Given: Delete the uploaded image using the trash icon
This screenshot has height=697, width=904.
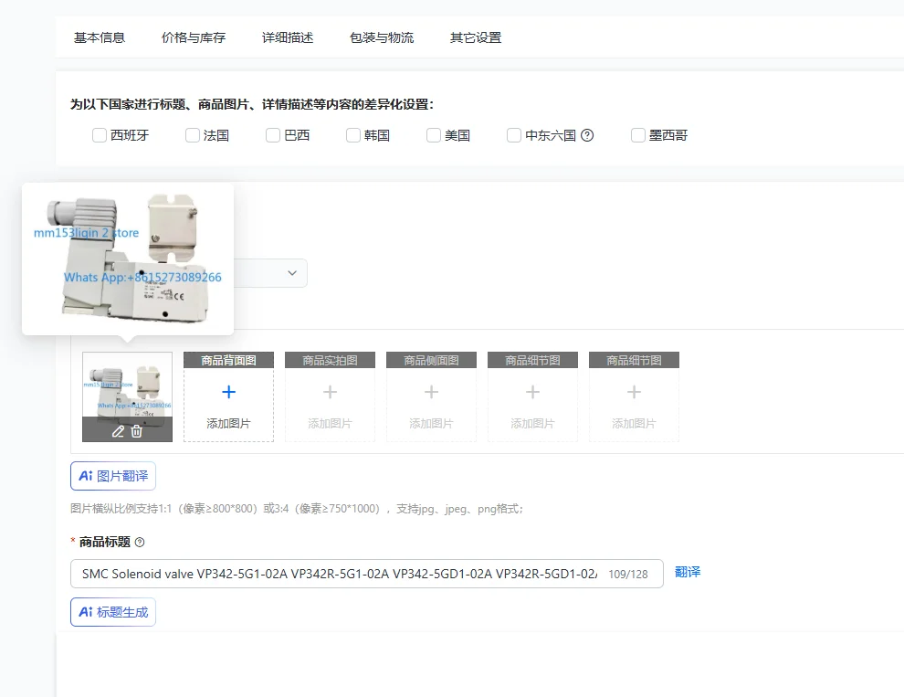Looking at the screenshot, I should click(137, 431).
